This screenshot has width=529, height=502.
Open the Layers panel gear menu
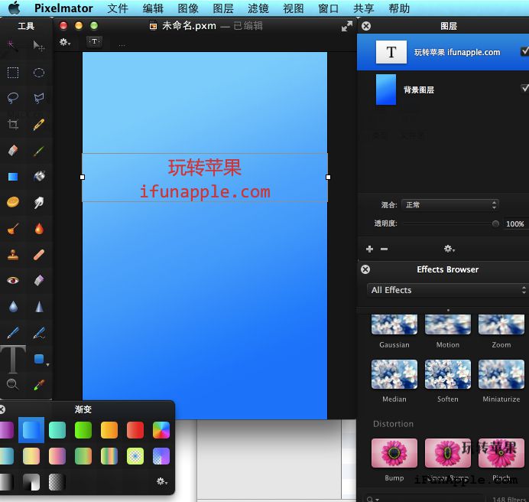(449, 249)
